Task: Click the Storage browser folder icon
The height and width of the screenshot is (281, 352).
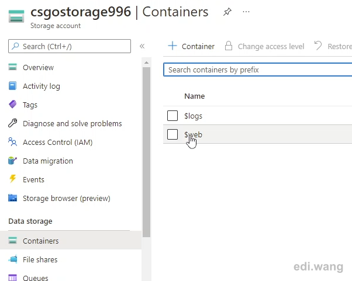Action: point(13,198)
